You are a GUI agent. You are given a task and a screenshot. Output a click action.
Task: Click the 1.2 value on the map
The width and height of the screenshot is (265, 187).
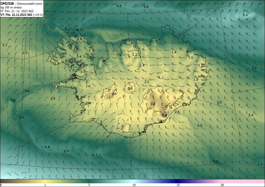click(135, 55)
